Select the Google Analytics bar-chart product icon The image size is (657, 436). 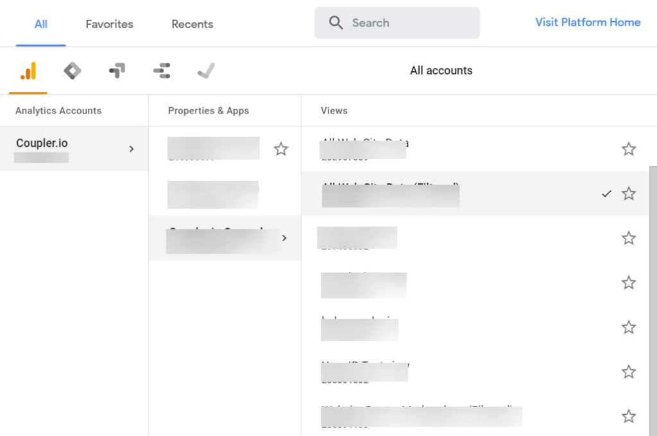[x=28, y=71]
